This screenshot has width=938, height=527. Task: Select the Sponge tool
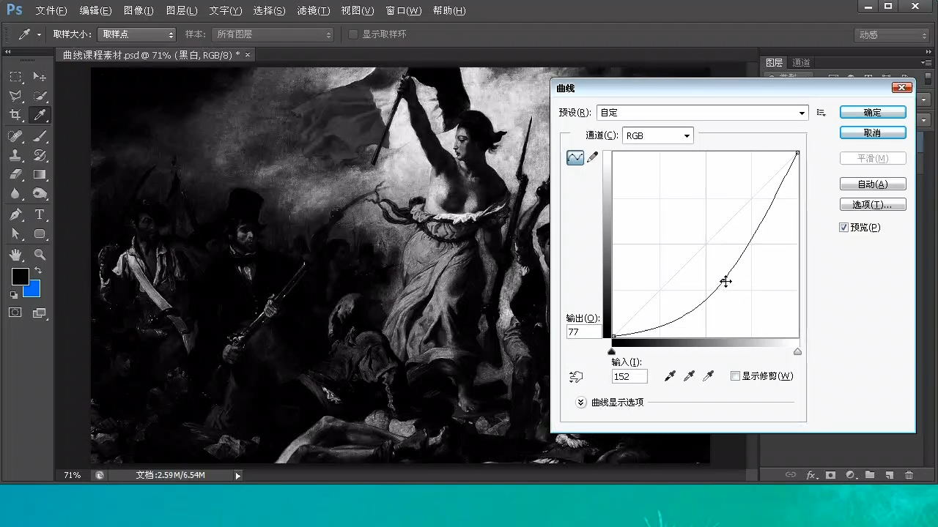(40, 193)
